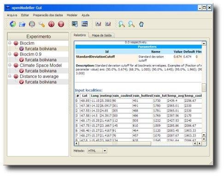The height and width of the screenshot is (176, 224).
Task: Select furcata boliviana under Bioclim
Action: click(x=41, y=49)
